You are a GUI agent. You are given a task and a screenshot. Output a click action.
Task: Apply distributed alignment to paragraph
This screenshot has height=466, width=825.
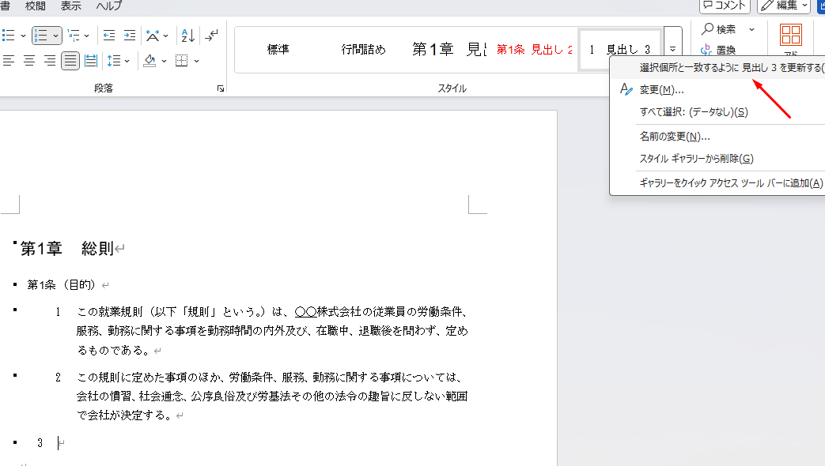(91, 61)
